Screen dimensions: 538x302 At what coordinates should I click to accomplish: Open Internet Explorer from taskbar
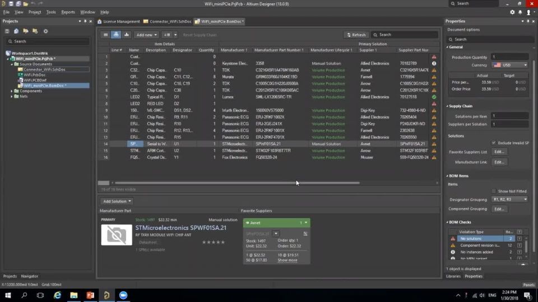57,295
